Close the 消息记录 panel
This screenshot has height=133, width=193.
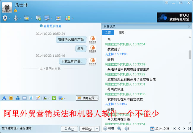tap(189, 26)
